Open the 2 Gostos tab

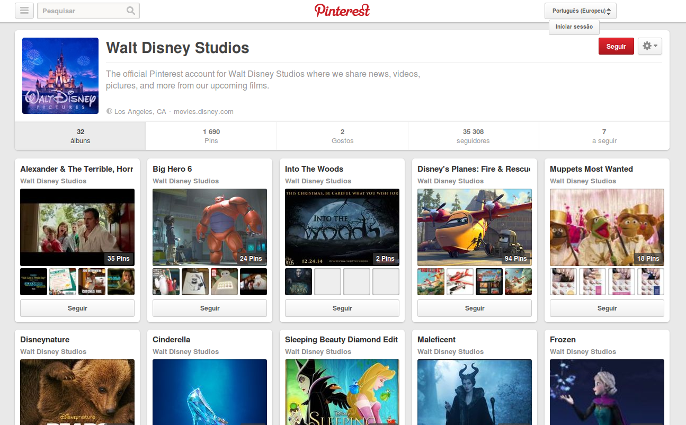342,136
